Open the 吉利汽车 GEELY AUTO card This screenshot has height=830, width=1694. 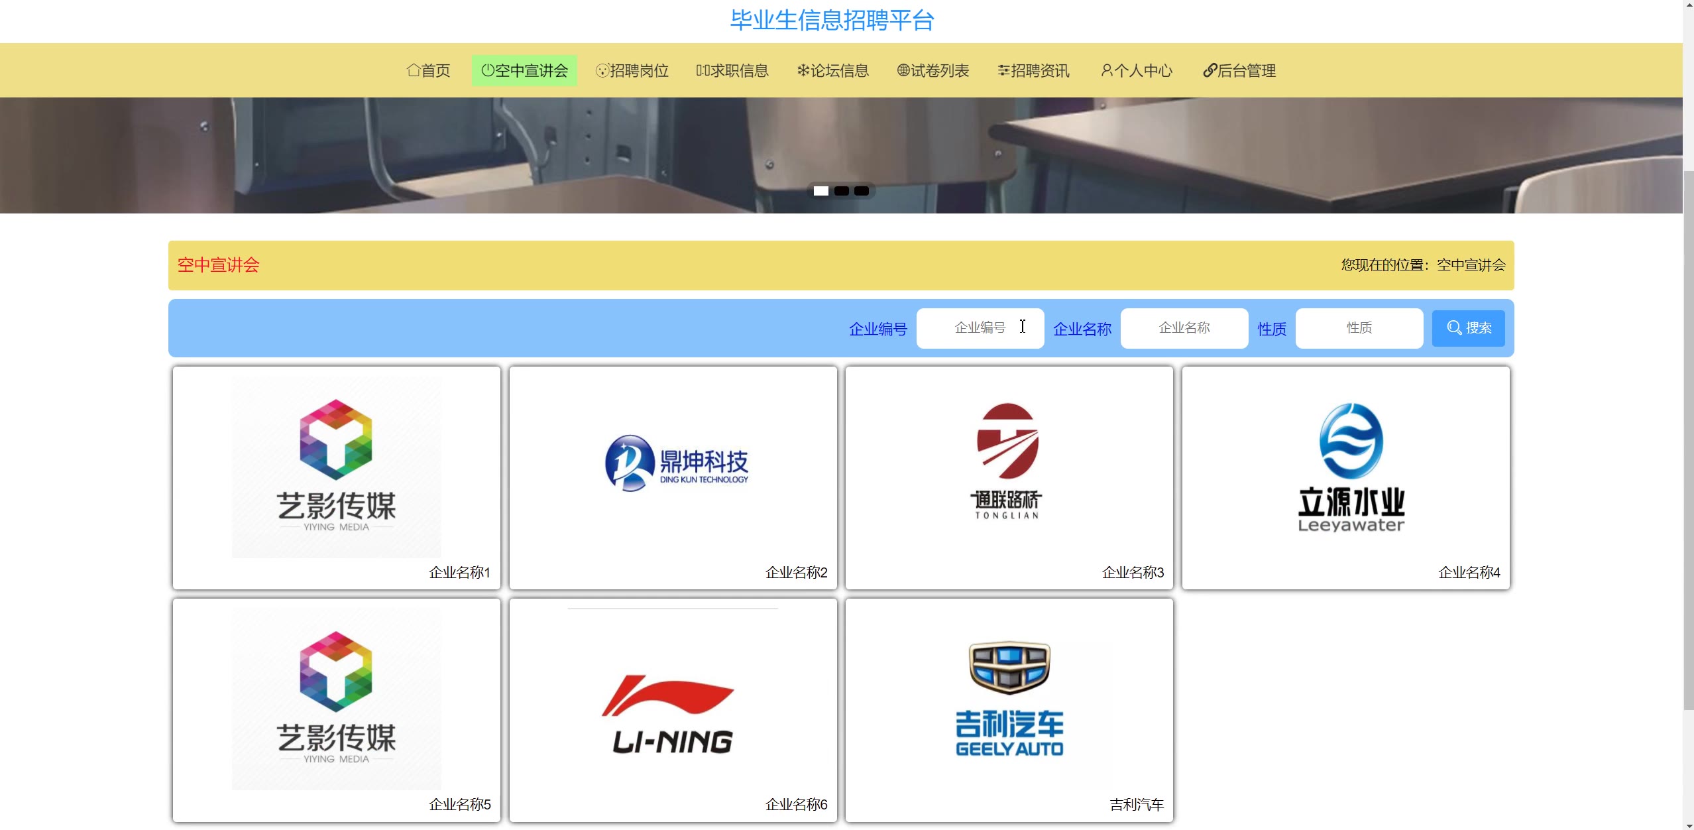point(1009,710)
